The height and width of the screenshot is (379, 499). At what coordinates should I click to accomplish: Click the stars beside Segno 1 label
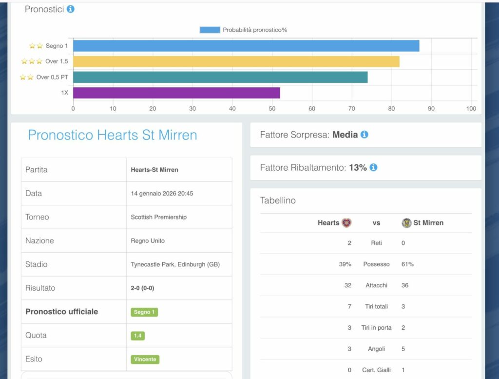pyautogui.click(x=36, y=46)
